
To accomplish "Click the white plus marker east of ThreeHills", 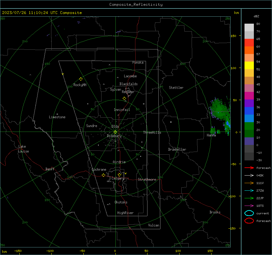I will (171, 122).
